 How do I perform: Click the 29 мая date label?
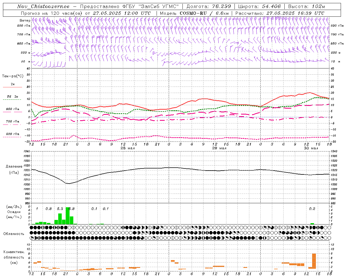pos(219,148)
